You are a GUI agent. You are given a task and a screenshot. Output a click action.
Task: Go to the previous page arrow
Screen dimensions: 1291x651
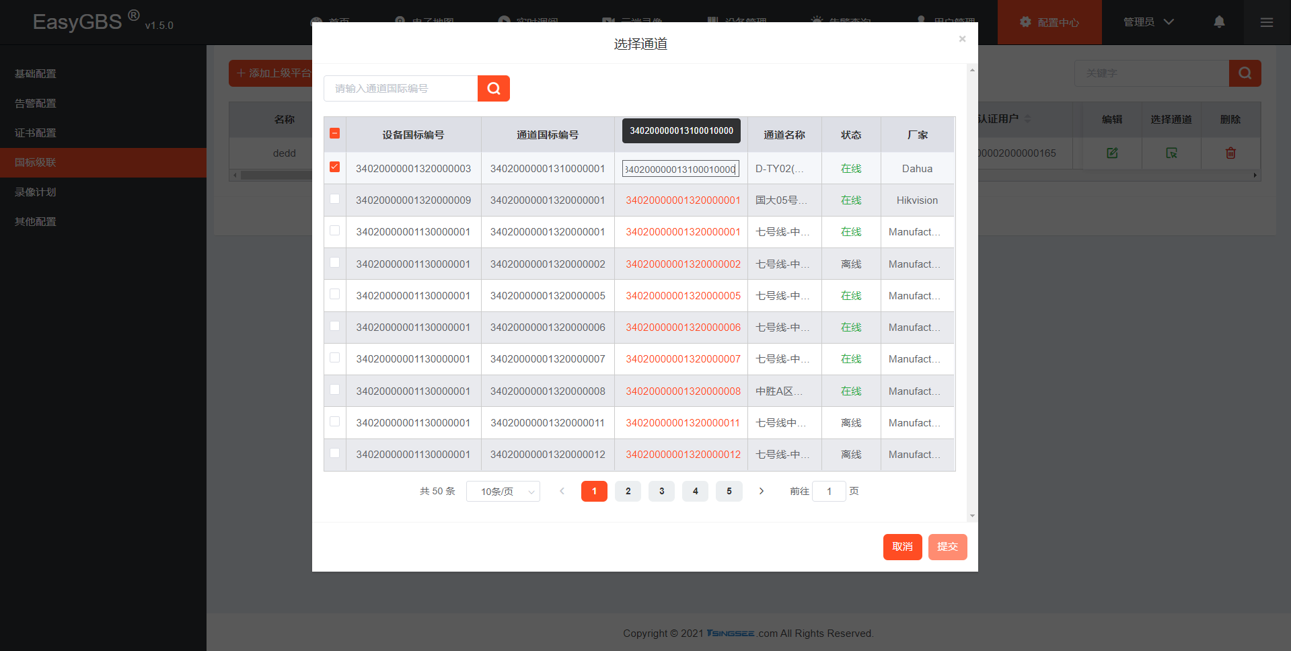pos(562,491)
